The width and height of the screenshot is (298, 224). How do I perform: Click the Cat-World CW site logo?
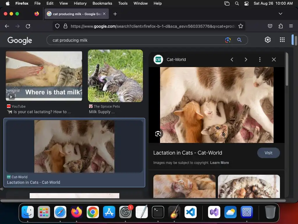click(x=158, y=60)
